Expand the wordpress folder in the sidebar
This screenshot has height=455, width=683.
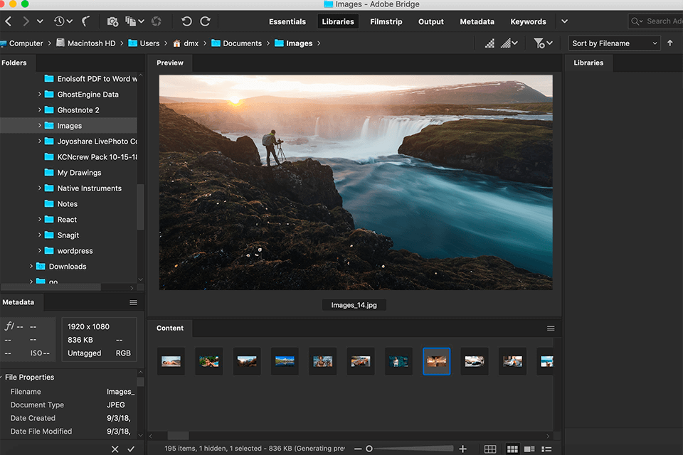[41, 250]
